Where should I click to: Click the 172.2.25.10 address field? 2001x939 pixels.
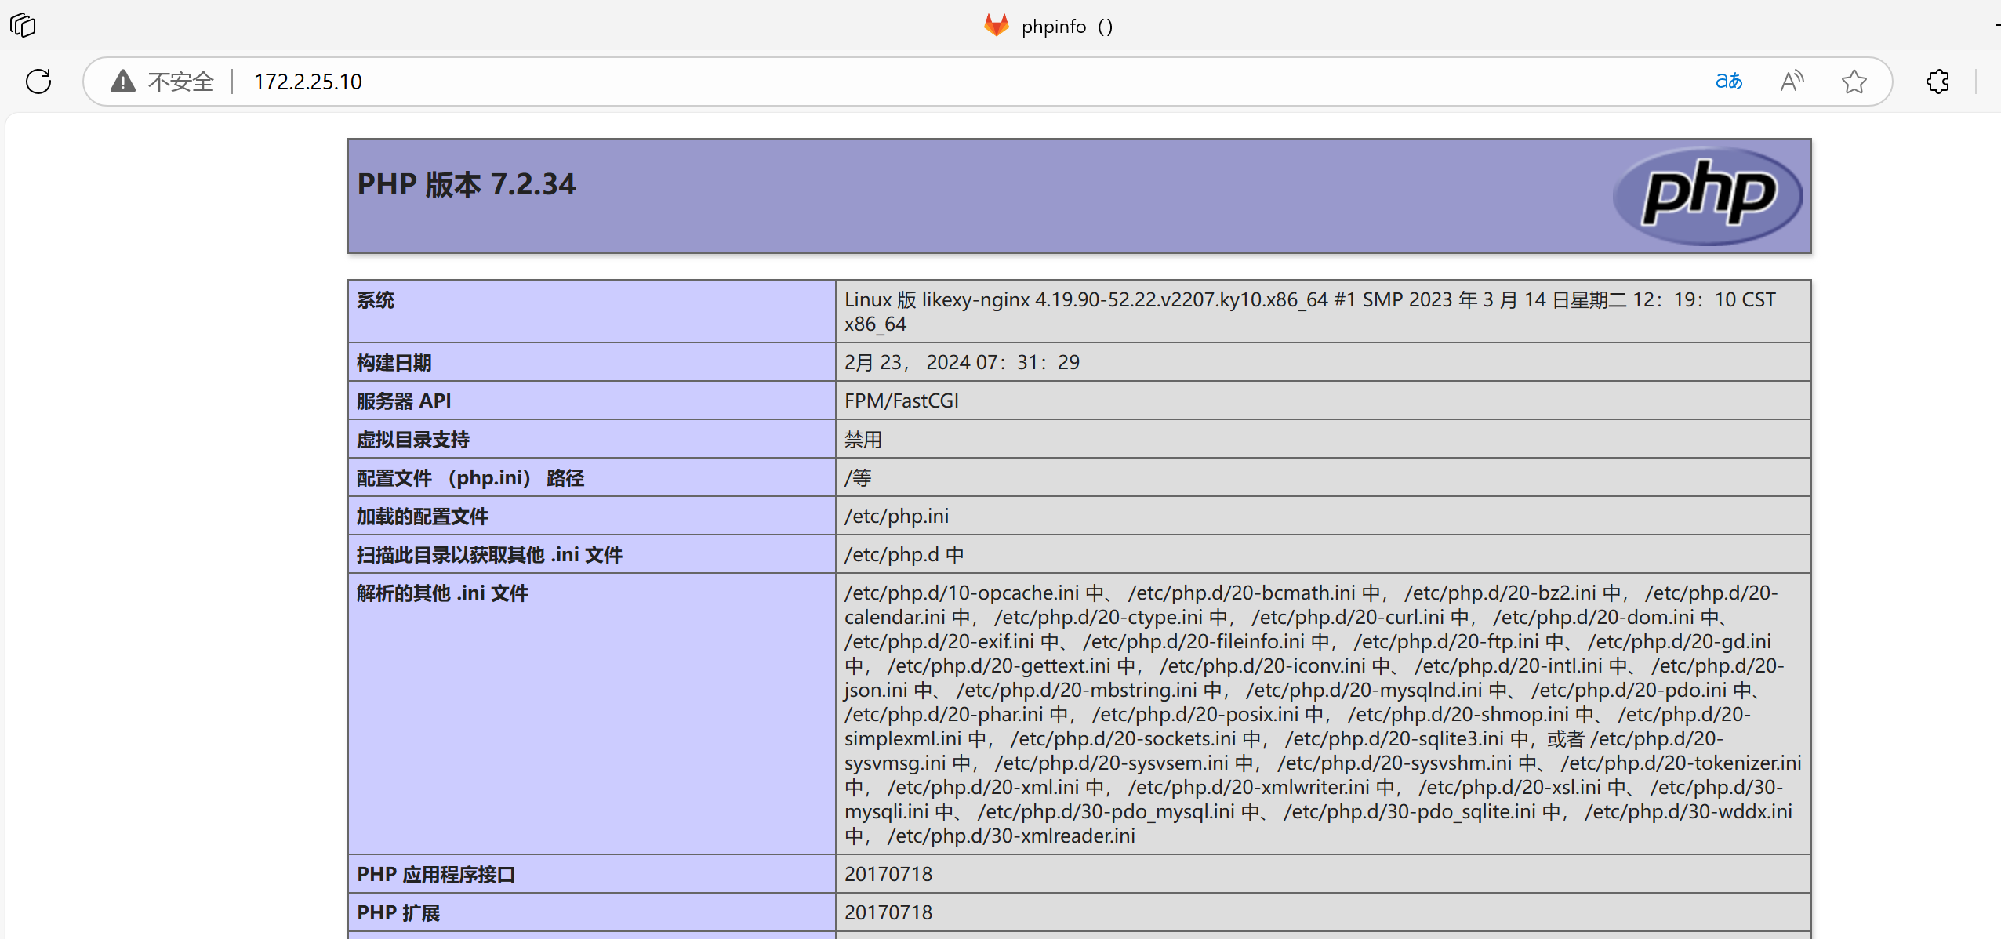tap(307, 82)
